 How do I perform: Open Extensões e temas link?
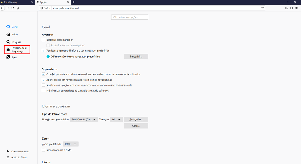(20, 151)
